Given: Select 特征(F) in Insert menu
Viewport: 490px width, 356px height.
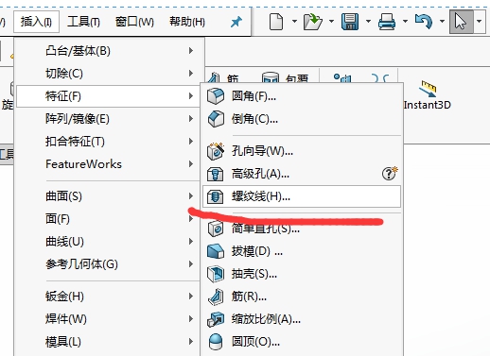Looking at the screenshot, I should click(108, 96).
